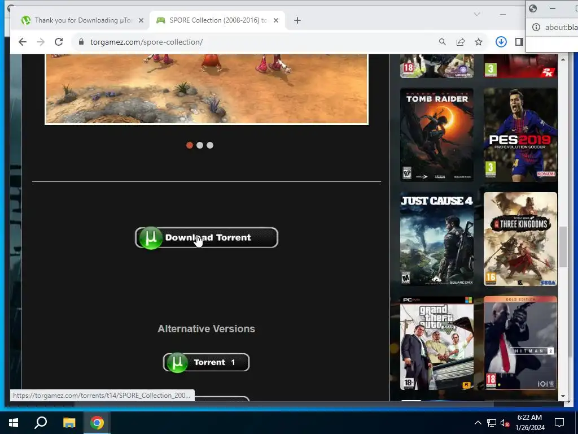Open a new tab with plus button
The image size is (578, 434).
point(297,20)
